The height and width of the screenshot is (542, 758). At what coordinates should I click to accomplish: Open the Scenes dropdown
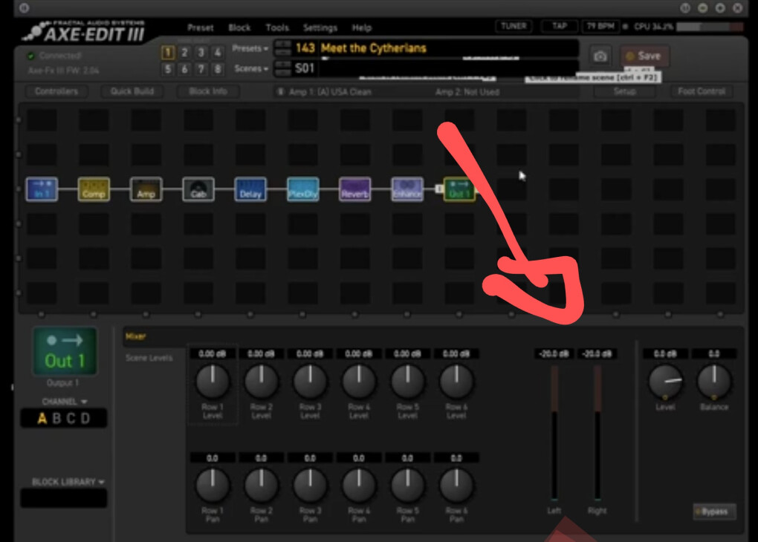251,68
